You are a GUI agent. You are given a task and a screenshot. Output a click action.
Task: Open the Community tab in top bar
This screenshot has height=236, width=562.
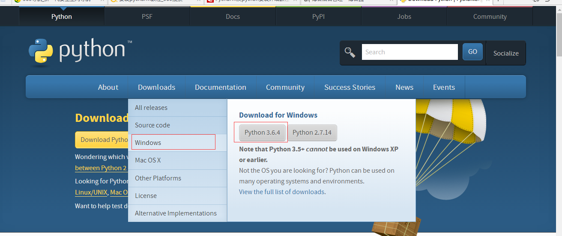pos(490,17)
